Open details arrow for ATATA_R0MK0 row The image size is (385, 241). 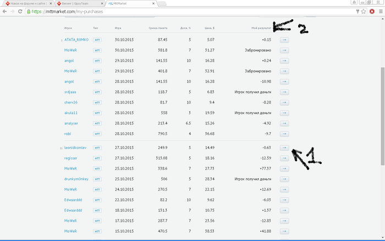point(284,40)
